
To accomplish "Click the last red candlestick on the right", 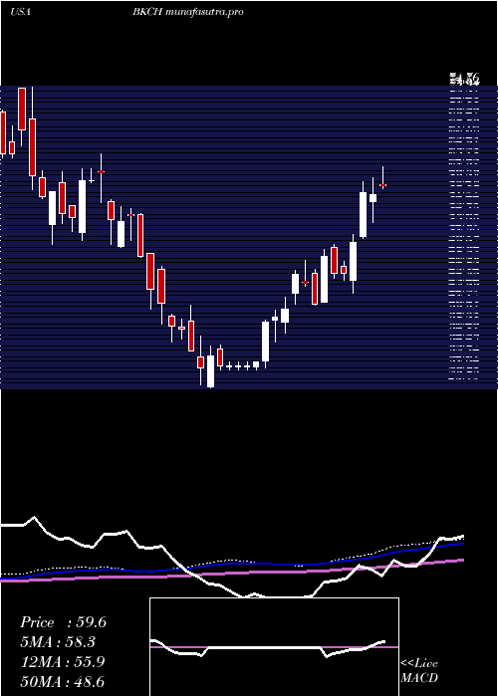I will (382, 185).
